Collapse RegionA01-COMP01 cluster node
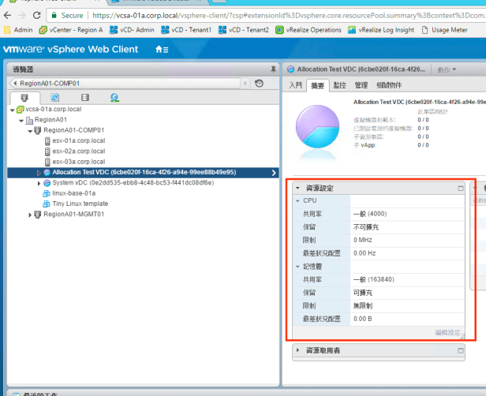Viewport: 486px width, 396px height. coord(30,131)
